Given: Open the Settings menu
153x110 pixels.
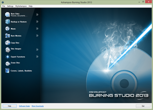Looking at the screenshot, I should 10,6.
